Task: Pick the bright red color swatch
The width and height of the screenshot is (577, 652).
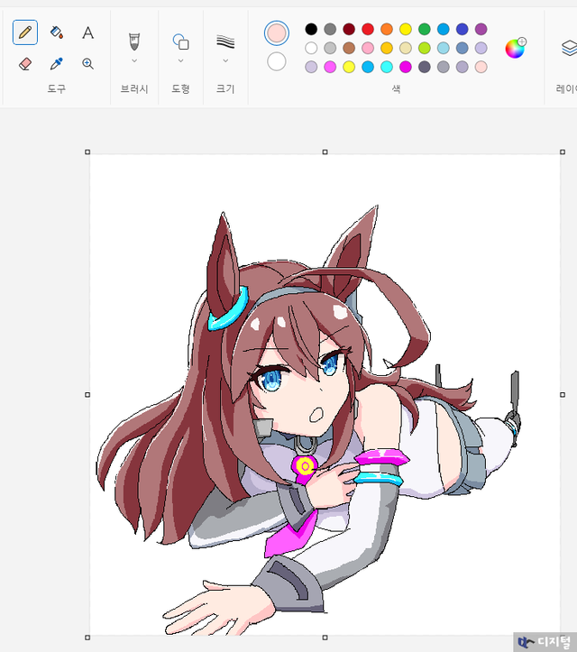Action: click(368, 29)
